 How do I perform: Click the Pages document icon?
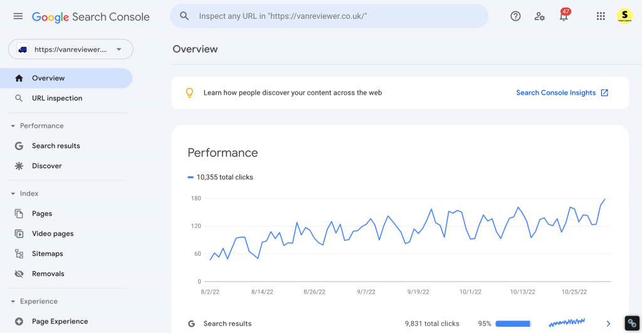click(x=19, y=213)
